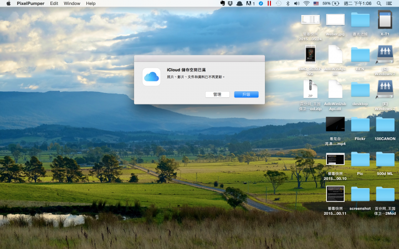
Task: Open the US flag input source menu
Action: [316, 3]
